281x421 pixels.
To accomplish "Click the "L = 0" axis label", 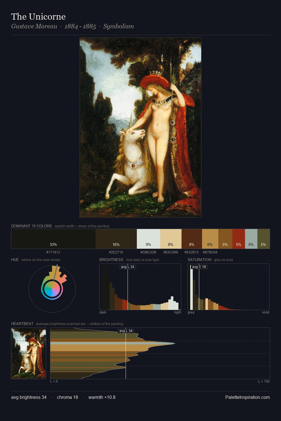I will tap(54, 381).
